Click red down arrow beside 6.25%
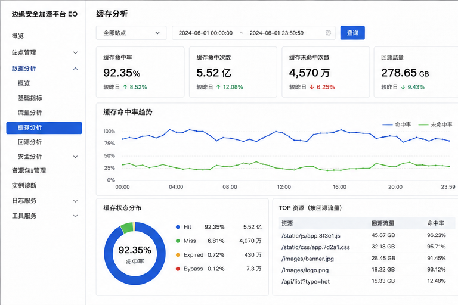 312,87
